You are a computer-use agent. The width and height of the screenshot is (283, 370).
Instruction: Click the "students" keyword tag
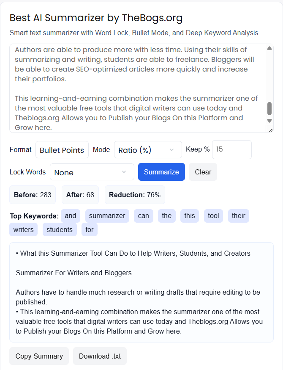60,229
